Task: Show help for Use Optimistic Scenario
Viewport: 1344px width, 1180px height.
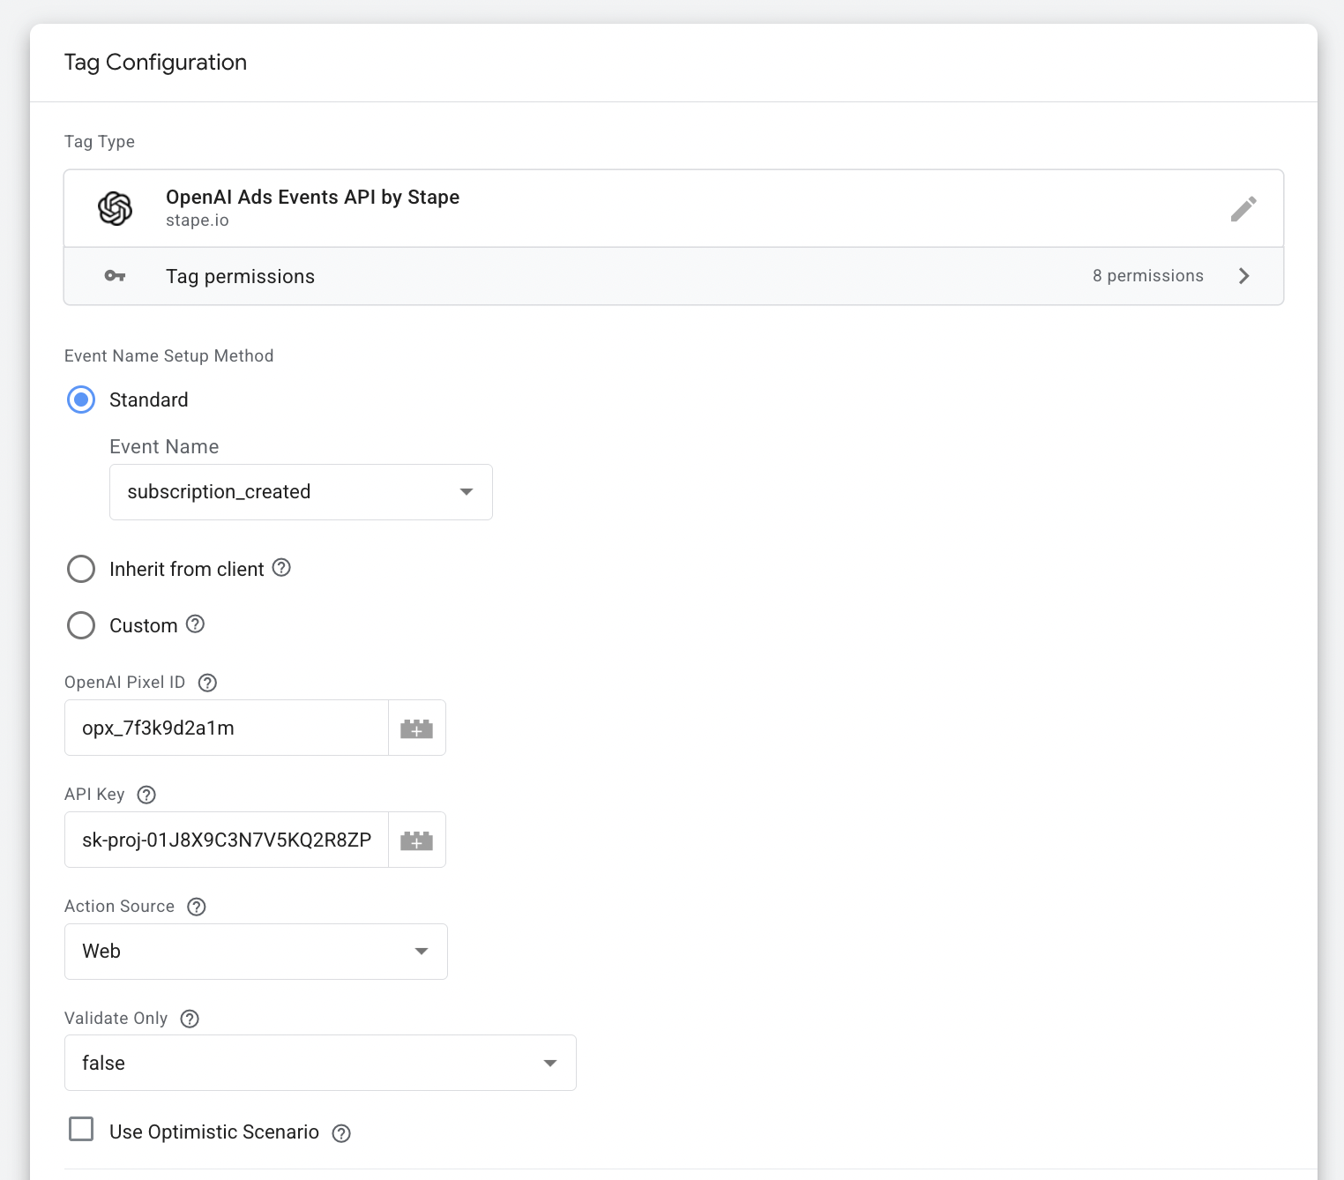Action: point(341,1133)
